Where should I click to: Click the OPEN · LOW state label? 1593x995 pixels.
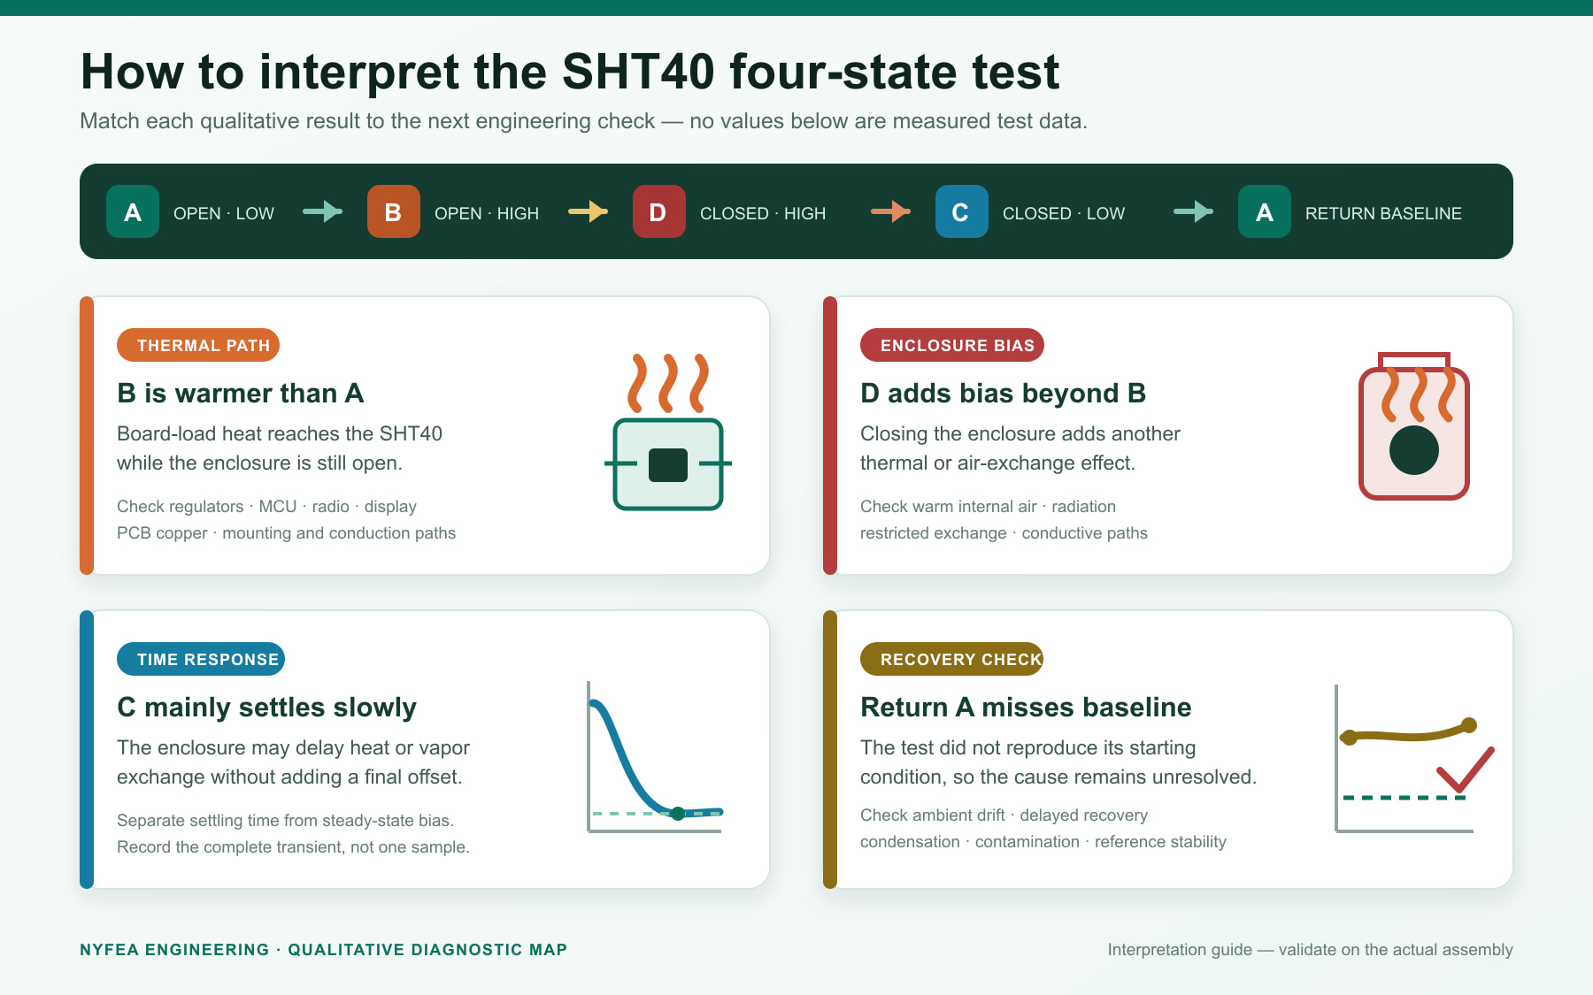click(224, 213)
